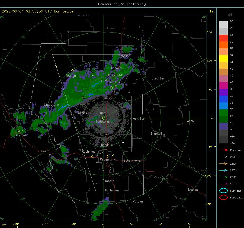Screen dimensions: 244x228
Task: Click the -100 tick on bottom axis
Action: click(x=45, y=224)
